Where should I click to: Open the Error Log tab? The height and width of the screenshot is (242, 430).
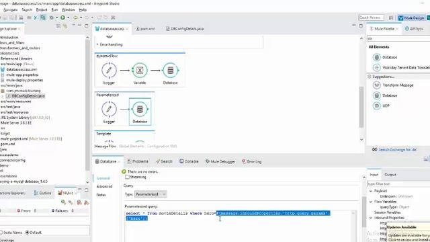pos(251,161)
